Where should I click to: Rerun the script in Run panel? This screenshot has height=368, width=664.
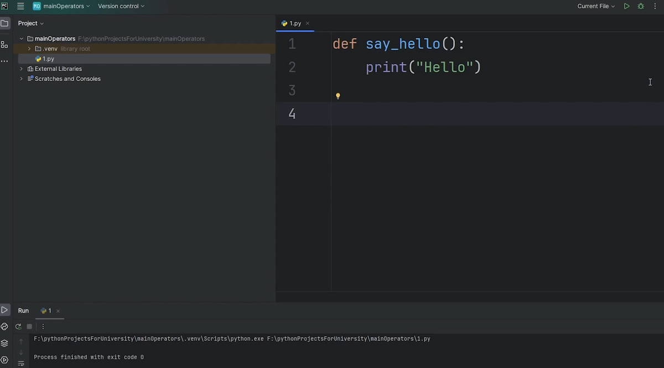point(18,326)
